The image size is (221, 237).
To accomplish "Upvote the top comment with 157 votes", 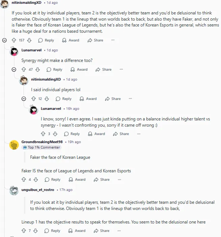I will pos(14,40).
